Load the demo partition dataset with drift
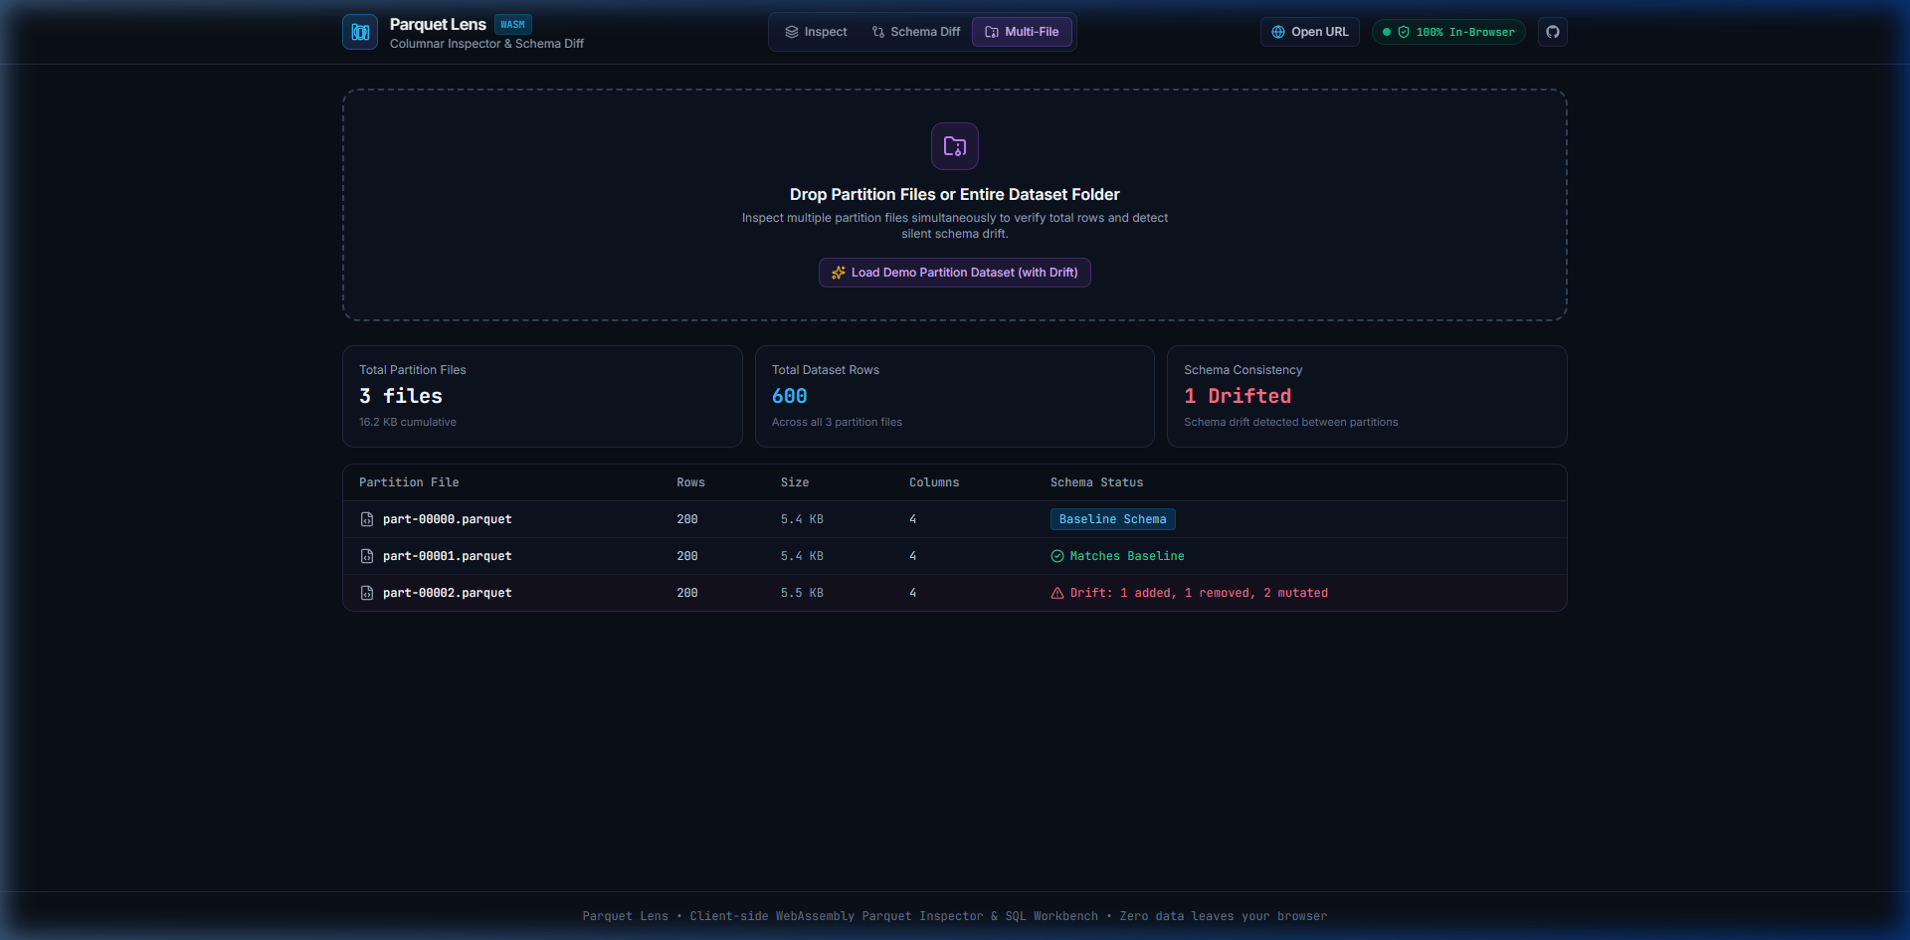This screenshot has height=940, width=1910. (x=955, y=273)
